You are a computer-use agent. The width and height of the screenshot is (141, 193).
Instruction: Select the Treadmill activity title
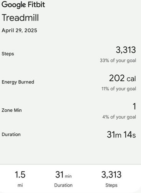click(x=20, y=18)
